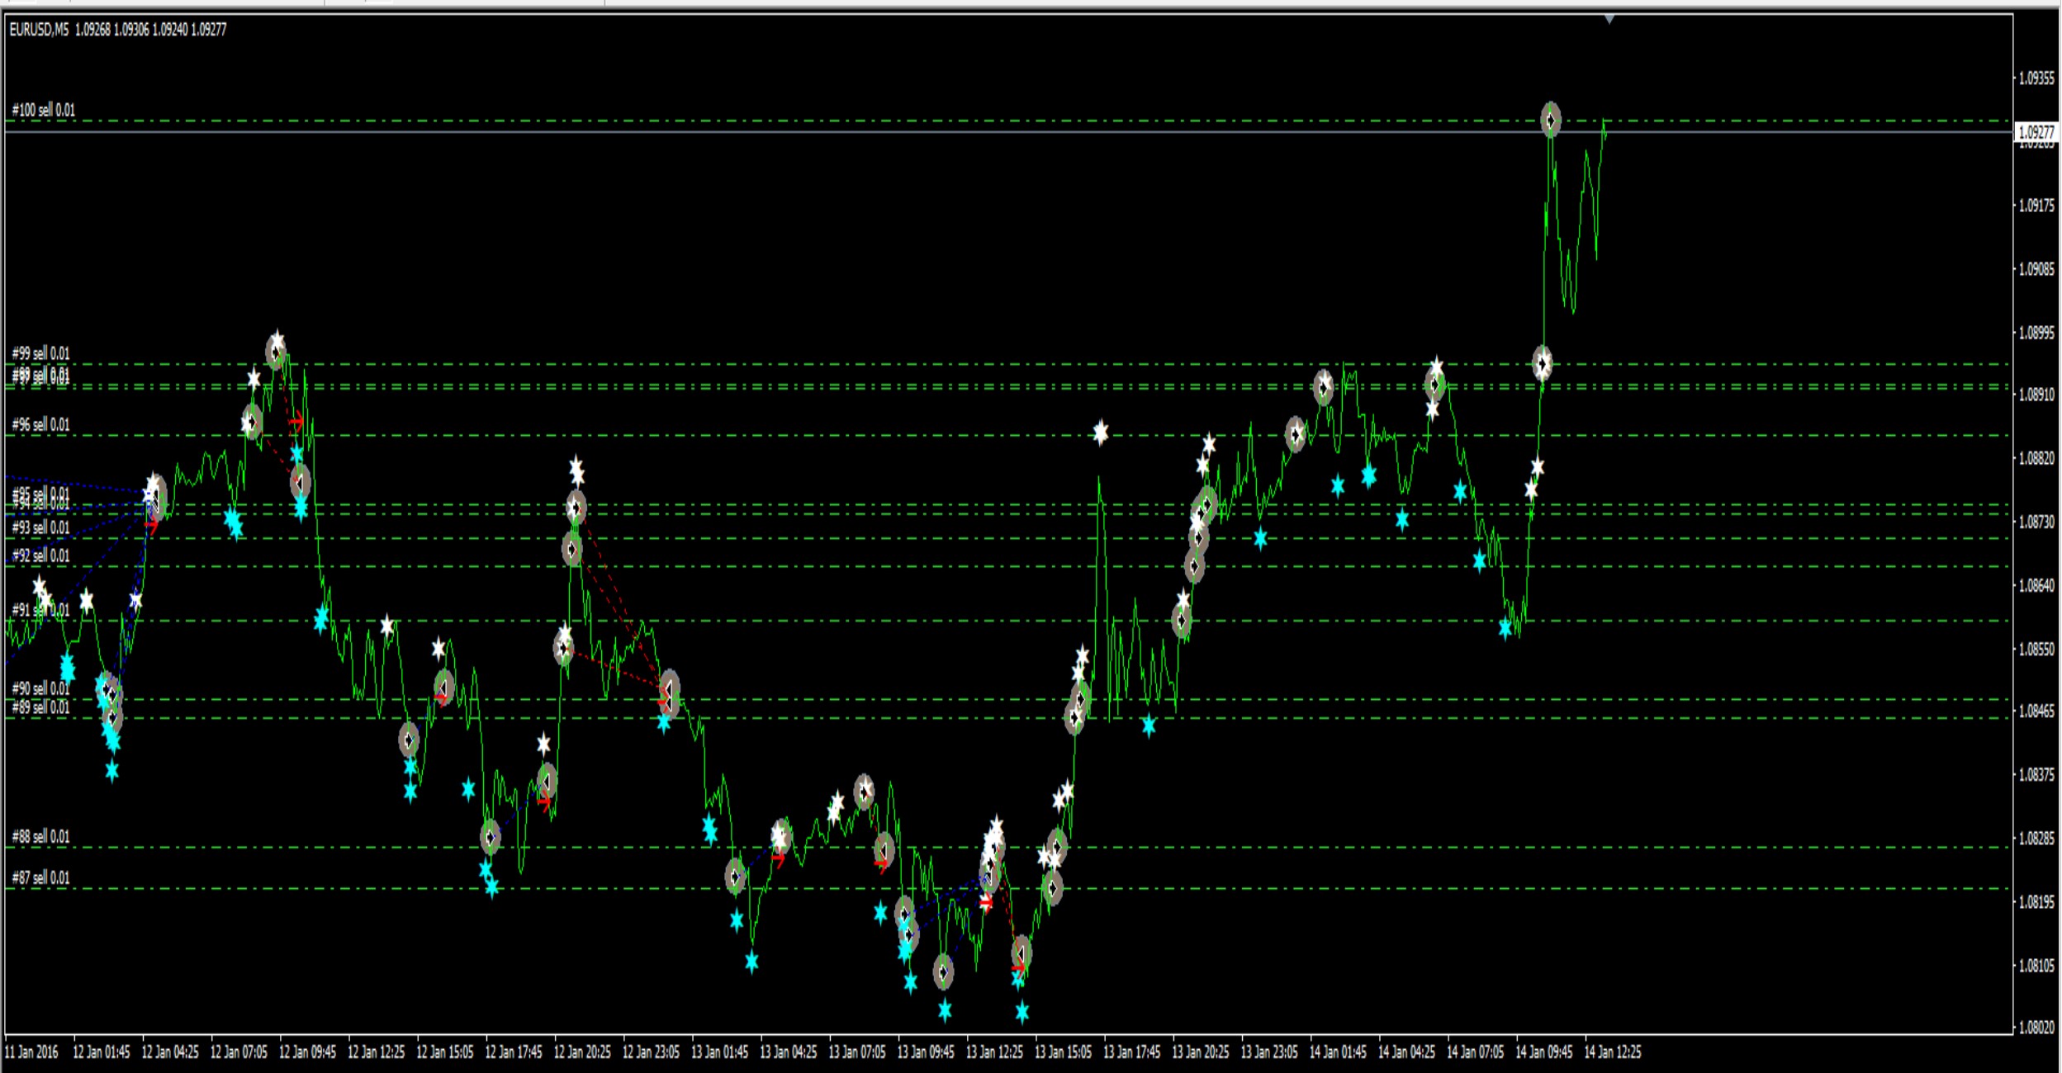Select the '13 Jan 23:05' time label
Viewport: 2062px width, 1073px height.
[x=1269, y=1052]
